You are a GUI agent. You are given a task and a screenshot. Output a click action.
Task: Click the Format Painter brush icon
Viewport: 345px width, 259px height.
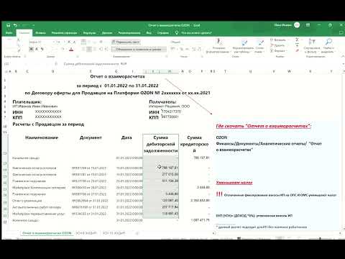tap(19, 50)
